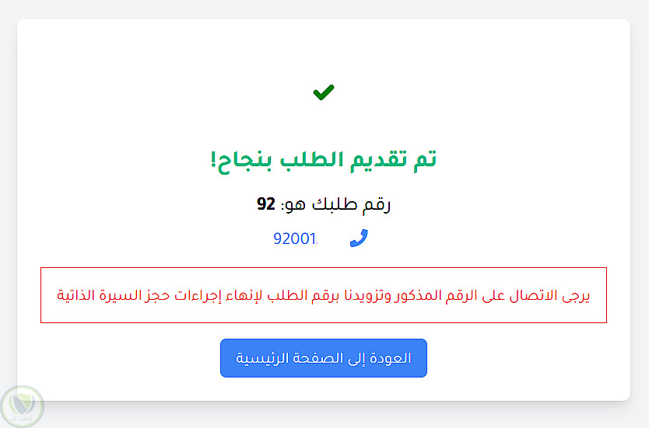Click the word تقديم in the green heading
Viewport: 649px width, 428px height.
pos(381,159)
